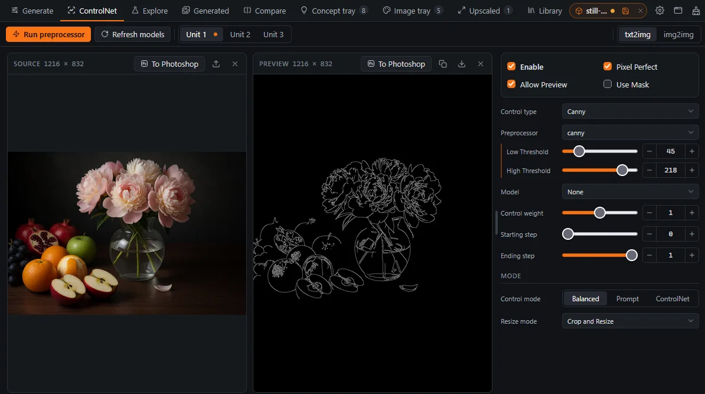Viewport: 705px width, 394px height.
Task: Open the Control type dropdown showing Canny
Action: pyautogui.click(x=630, y=112)
